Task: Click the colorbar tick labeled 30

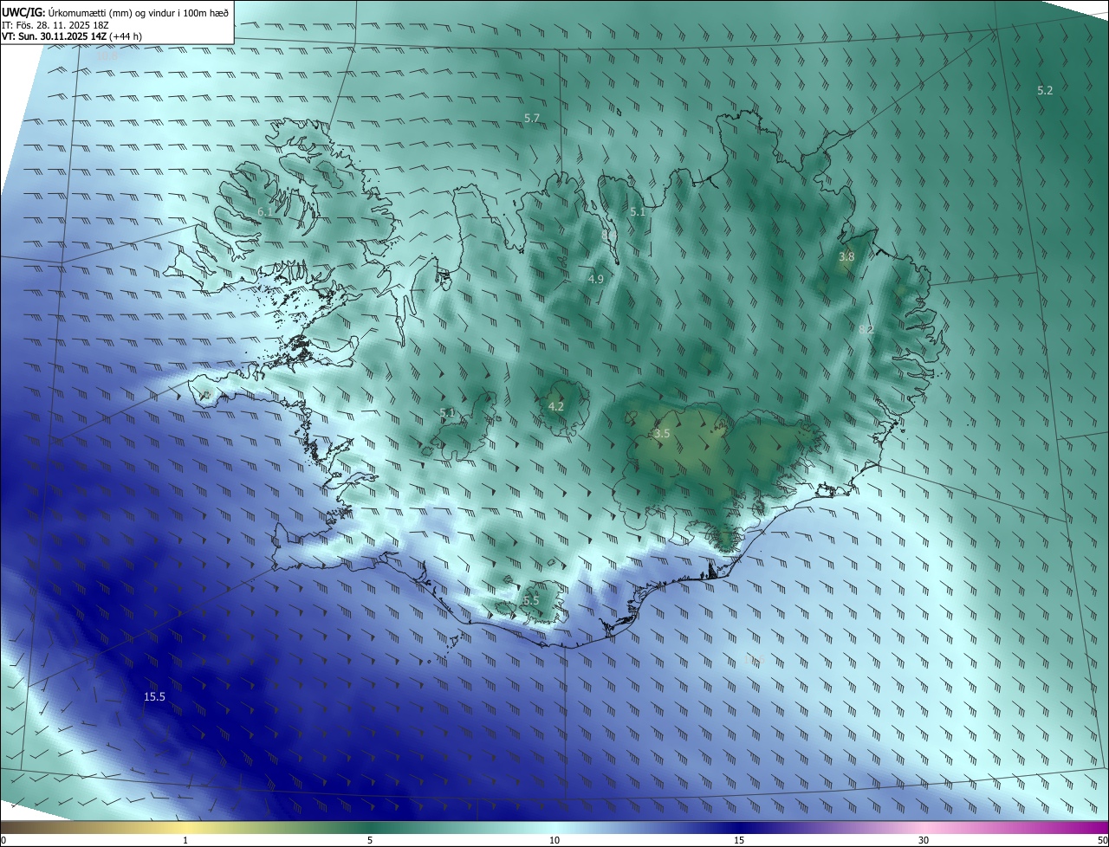Action: [924, 840]
